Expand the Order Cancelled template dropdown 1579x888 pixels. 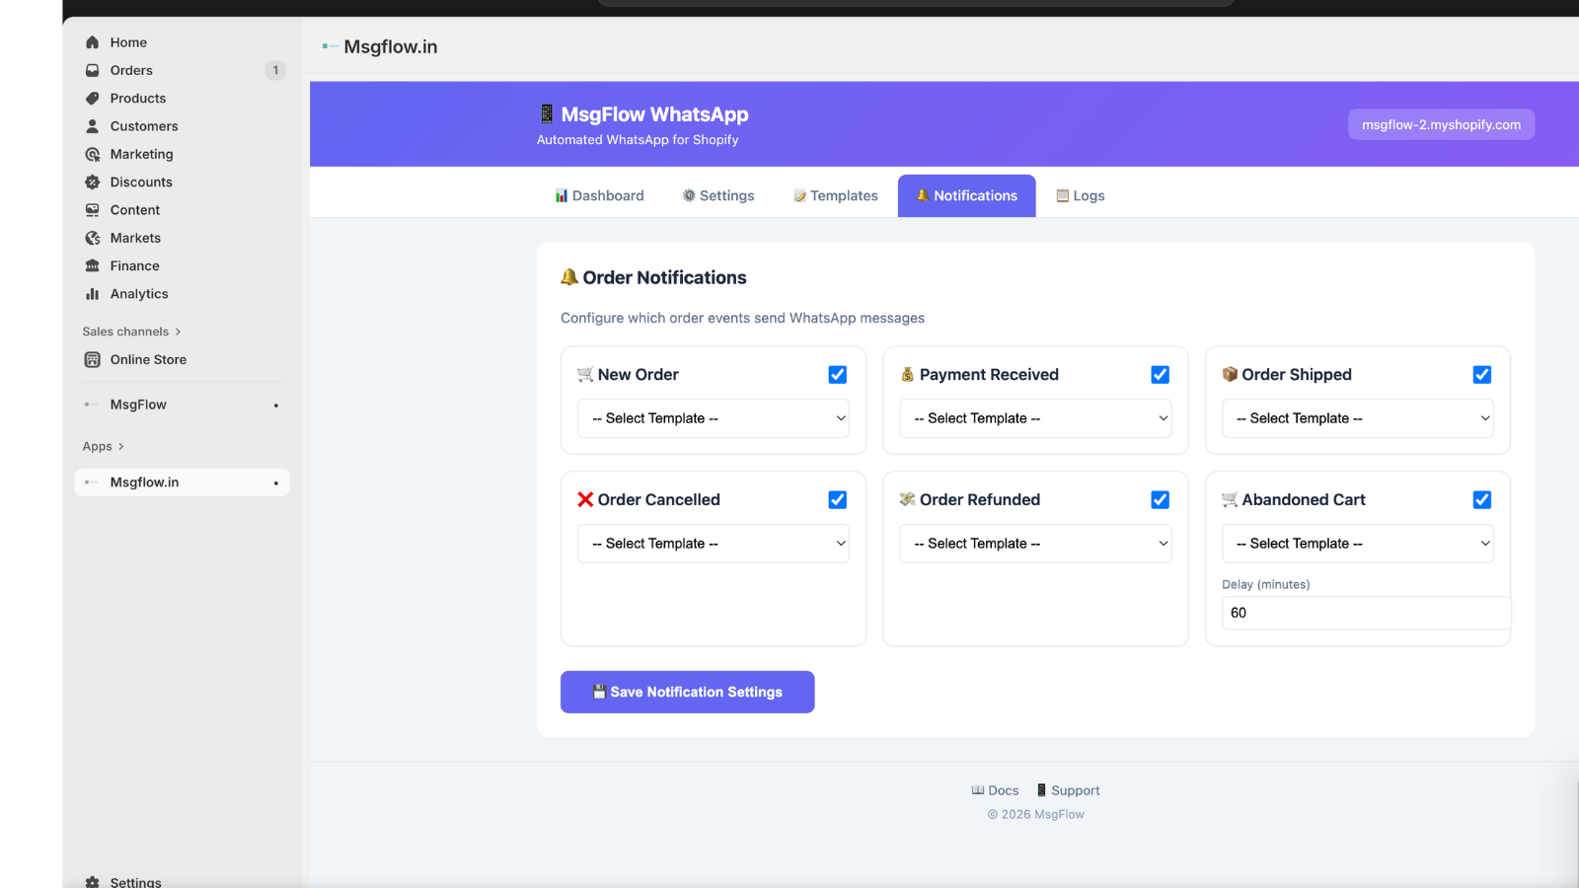[714, 544]
